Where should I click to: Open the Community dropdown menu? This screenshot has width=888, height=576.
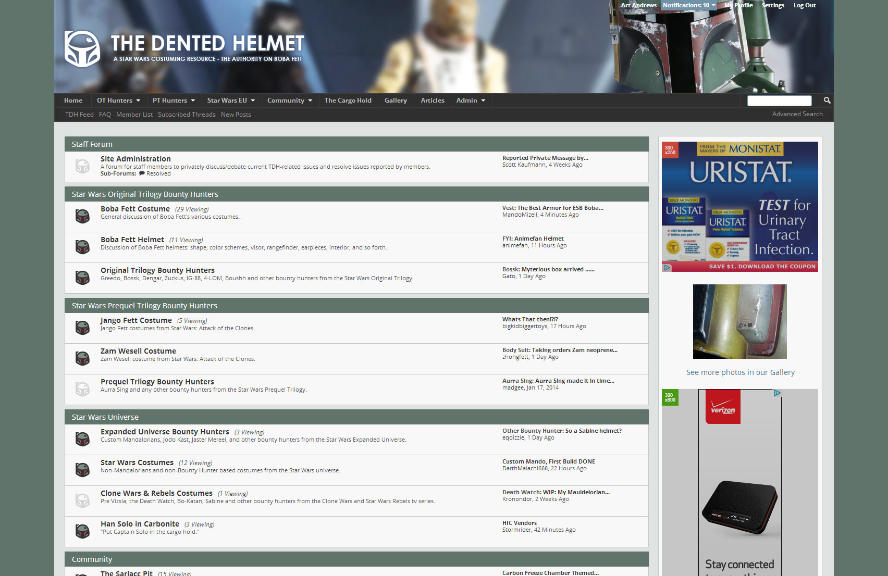coord(290,101)
